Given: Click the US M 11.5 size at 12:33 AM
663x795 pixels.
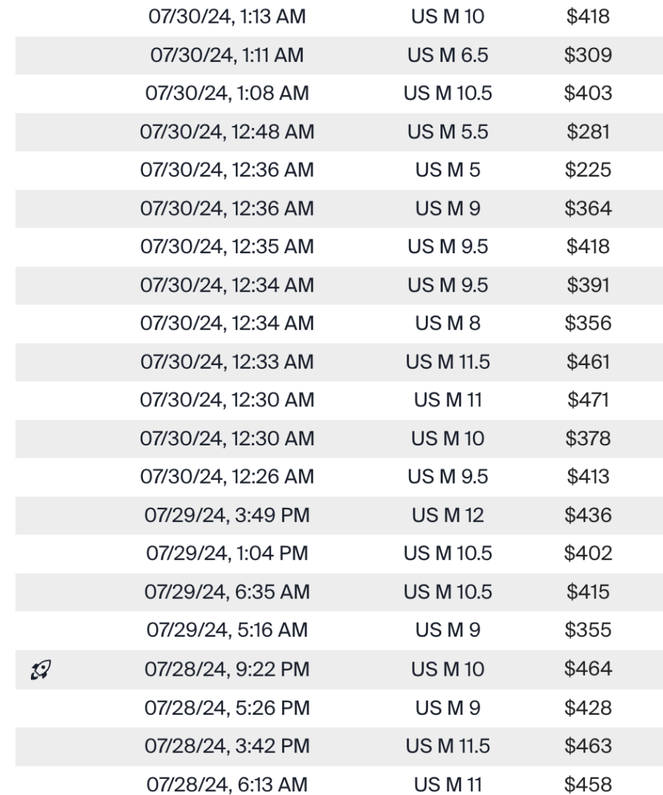Looking at the screenshot, I should tap(447, 362).
